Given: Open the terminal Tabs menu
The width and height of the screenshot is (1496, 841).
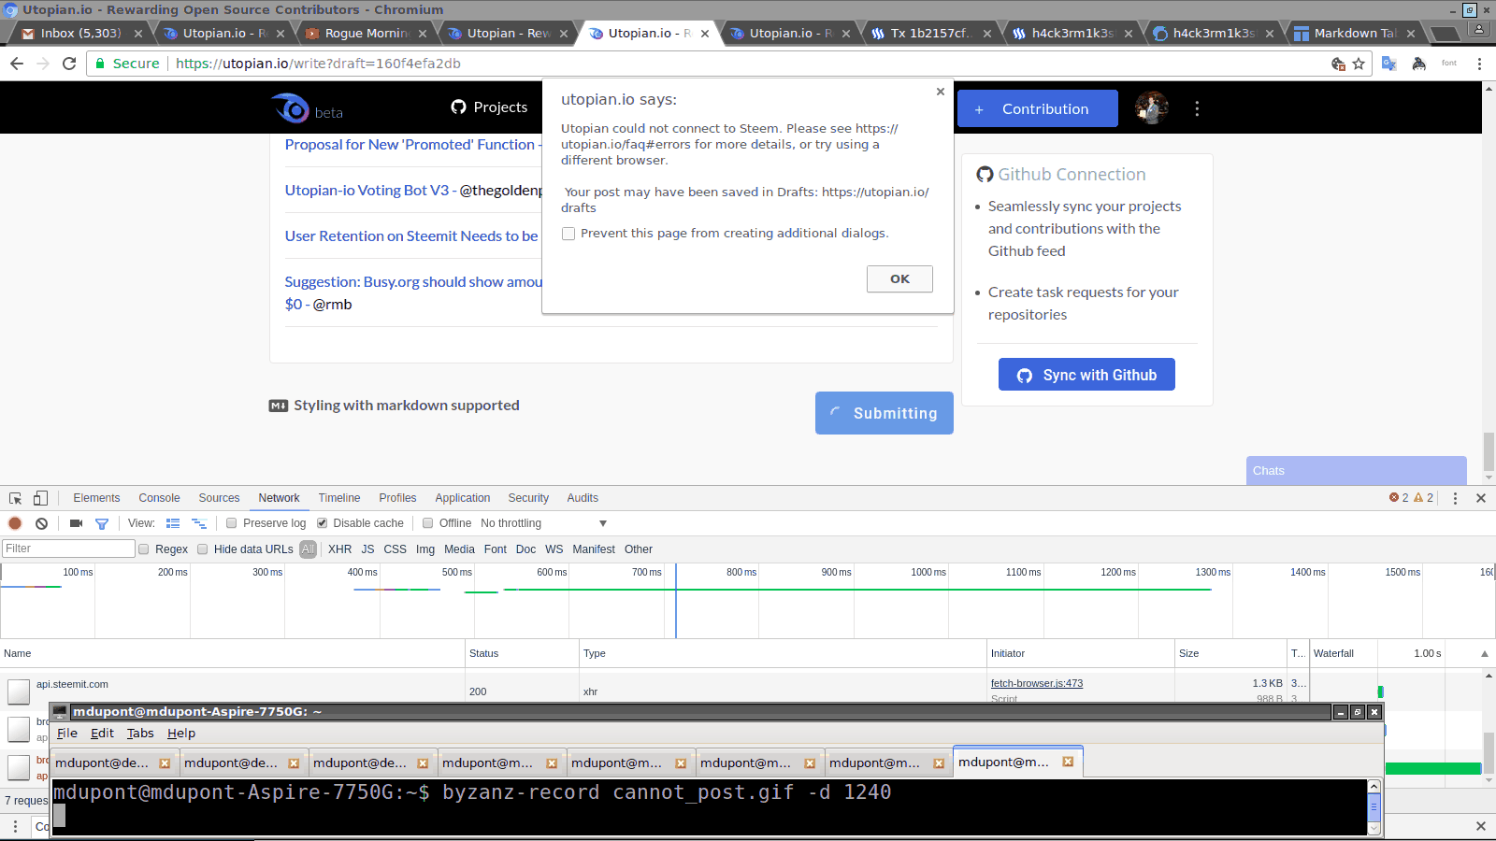Looking at the screenshot, I should click(140, 734).
